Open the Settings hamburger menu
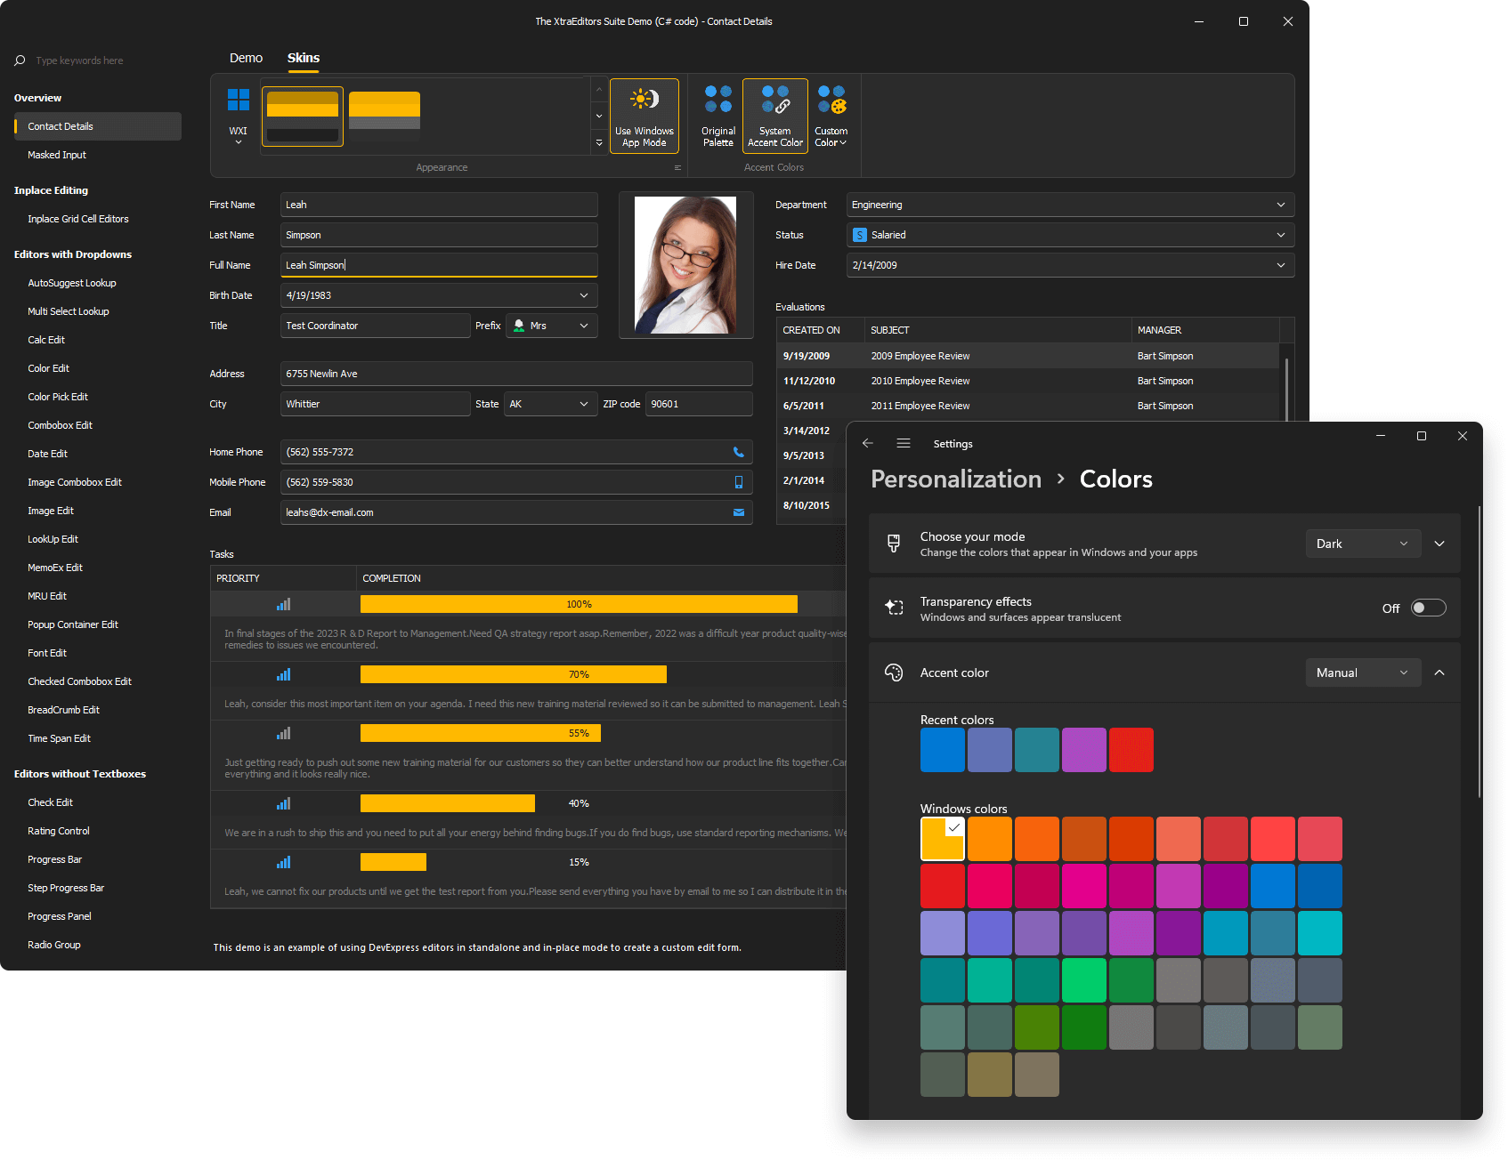 coord(904,442)
